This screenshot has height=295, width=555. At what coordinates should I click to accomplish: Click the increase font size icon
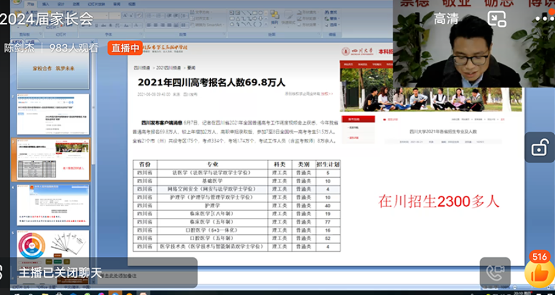coord(125,15)
